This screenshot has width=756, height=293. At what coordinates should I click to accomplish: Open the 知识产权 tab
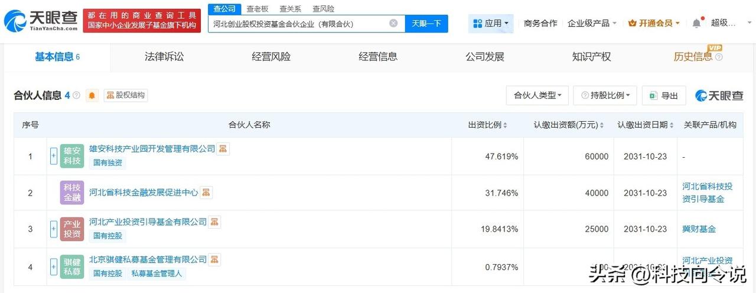pyautogui.click(x=591, y=57)
